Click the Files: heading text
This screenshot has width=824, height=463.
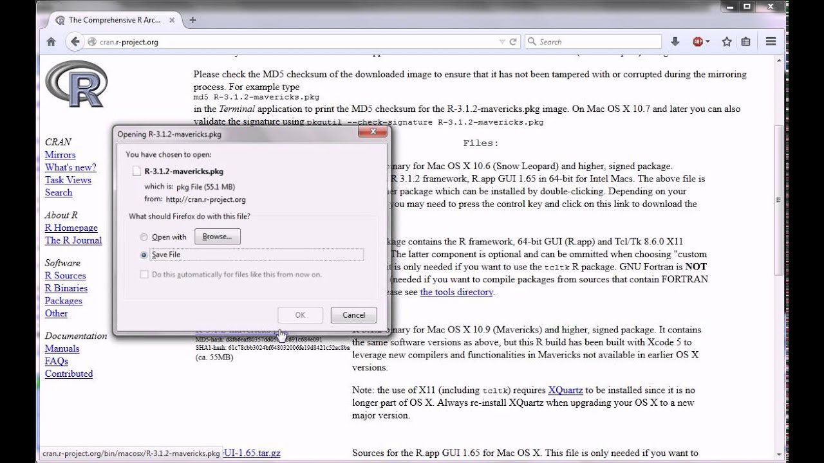(x=481, y=143)
